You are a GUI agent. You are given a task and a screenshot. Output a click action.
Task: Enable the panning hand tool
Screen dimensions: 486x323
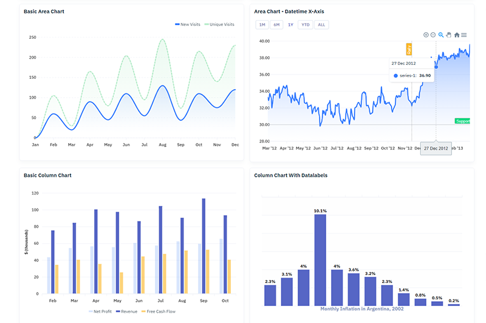449,35
